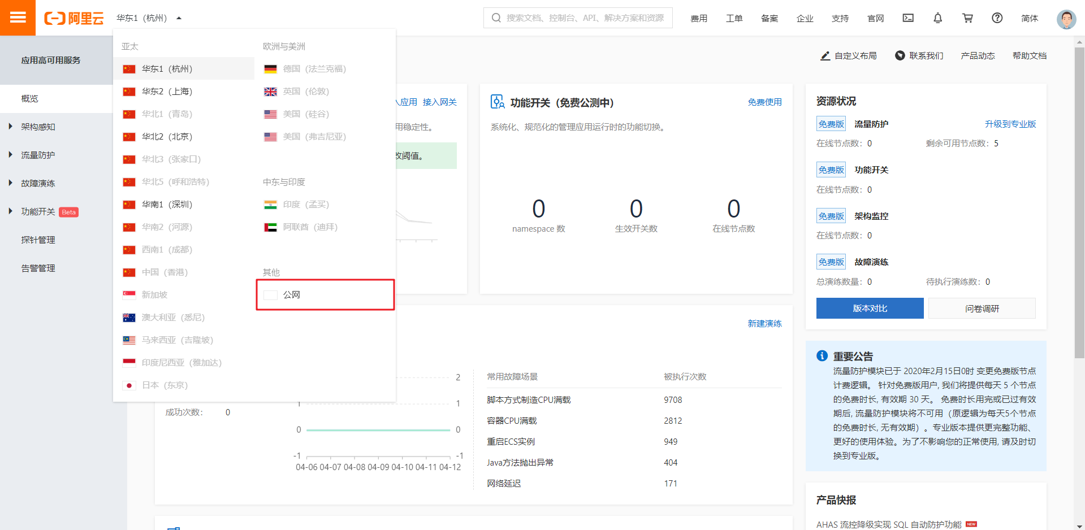
Task: Click the Indonesia flag icon
Action: [x=129, y=363]
